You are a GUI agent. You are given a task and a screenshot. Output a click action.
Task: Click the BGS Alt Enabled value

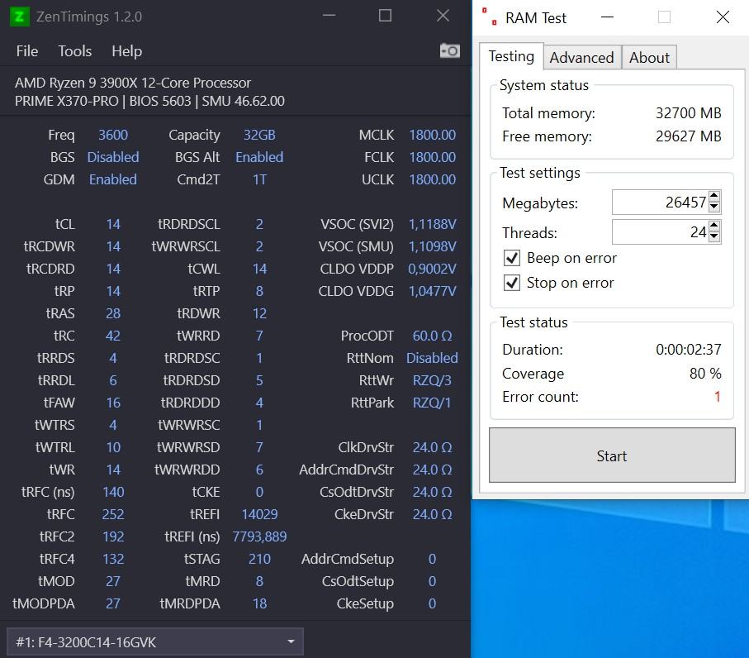click(259, 157)
